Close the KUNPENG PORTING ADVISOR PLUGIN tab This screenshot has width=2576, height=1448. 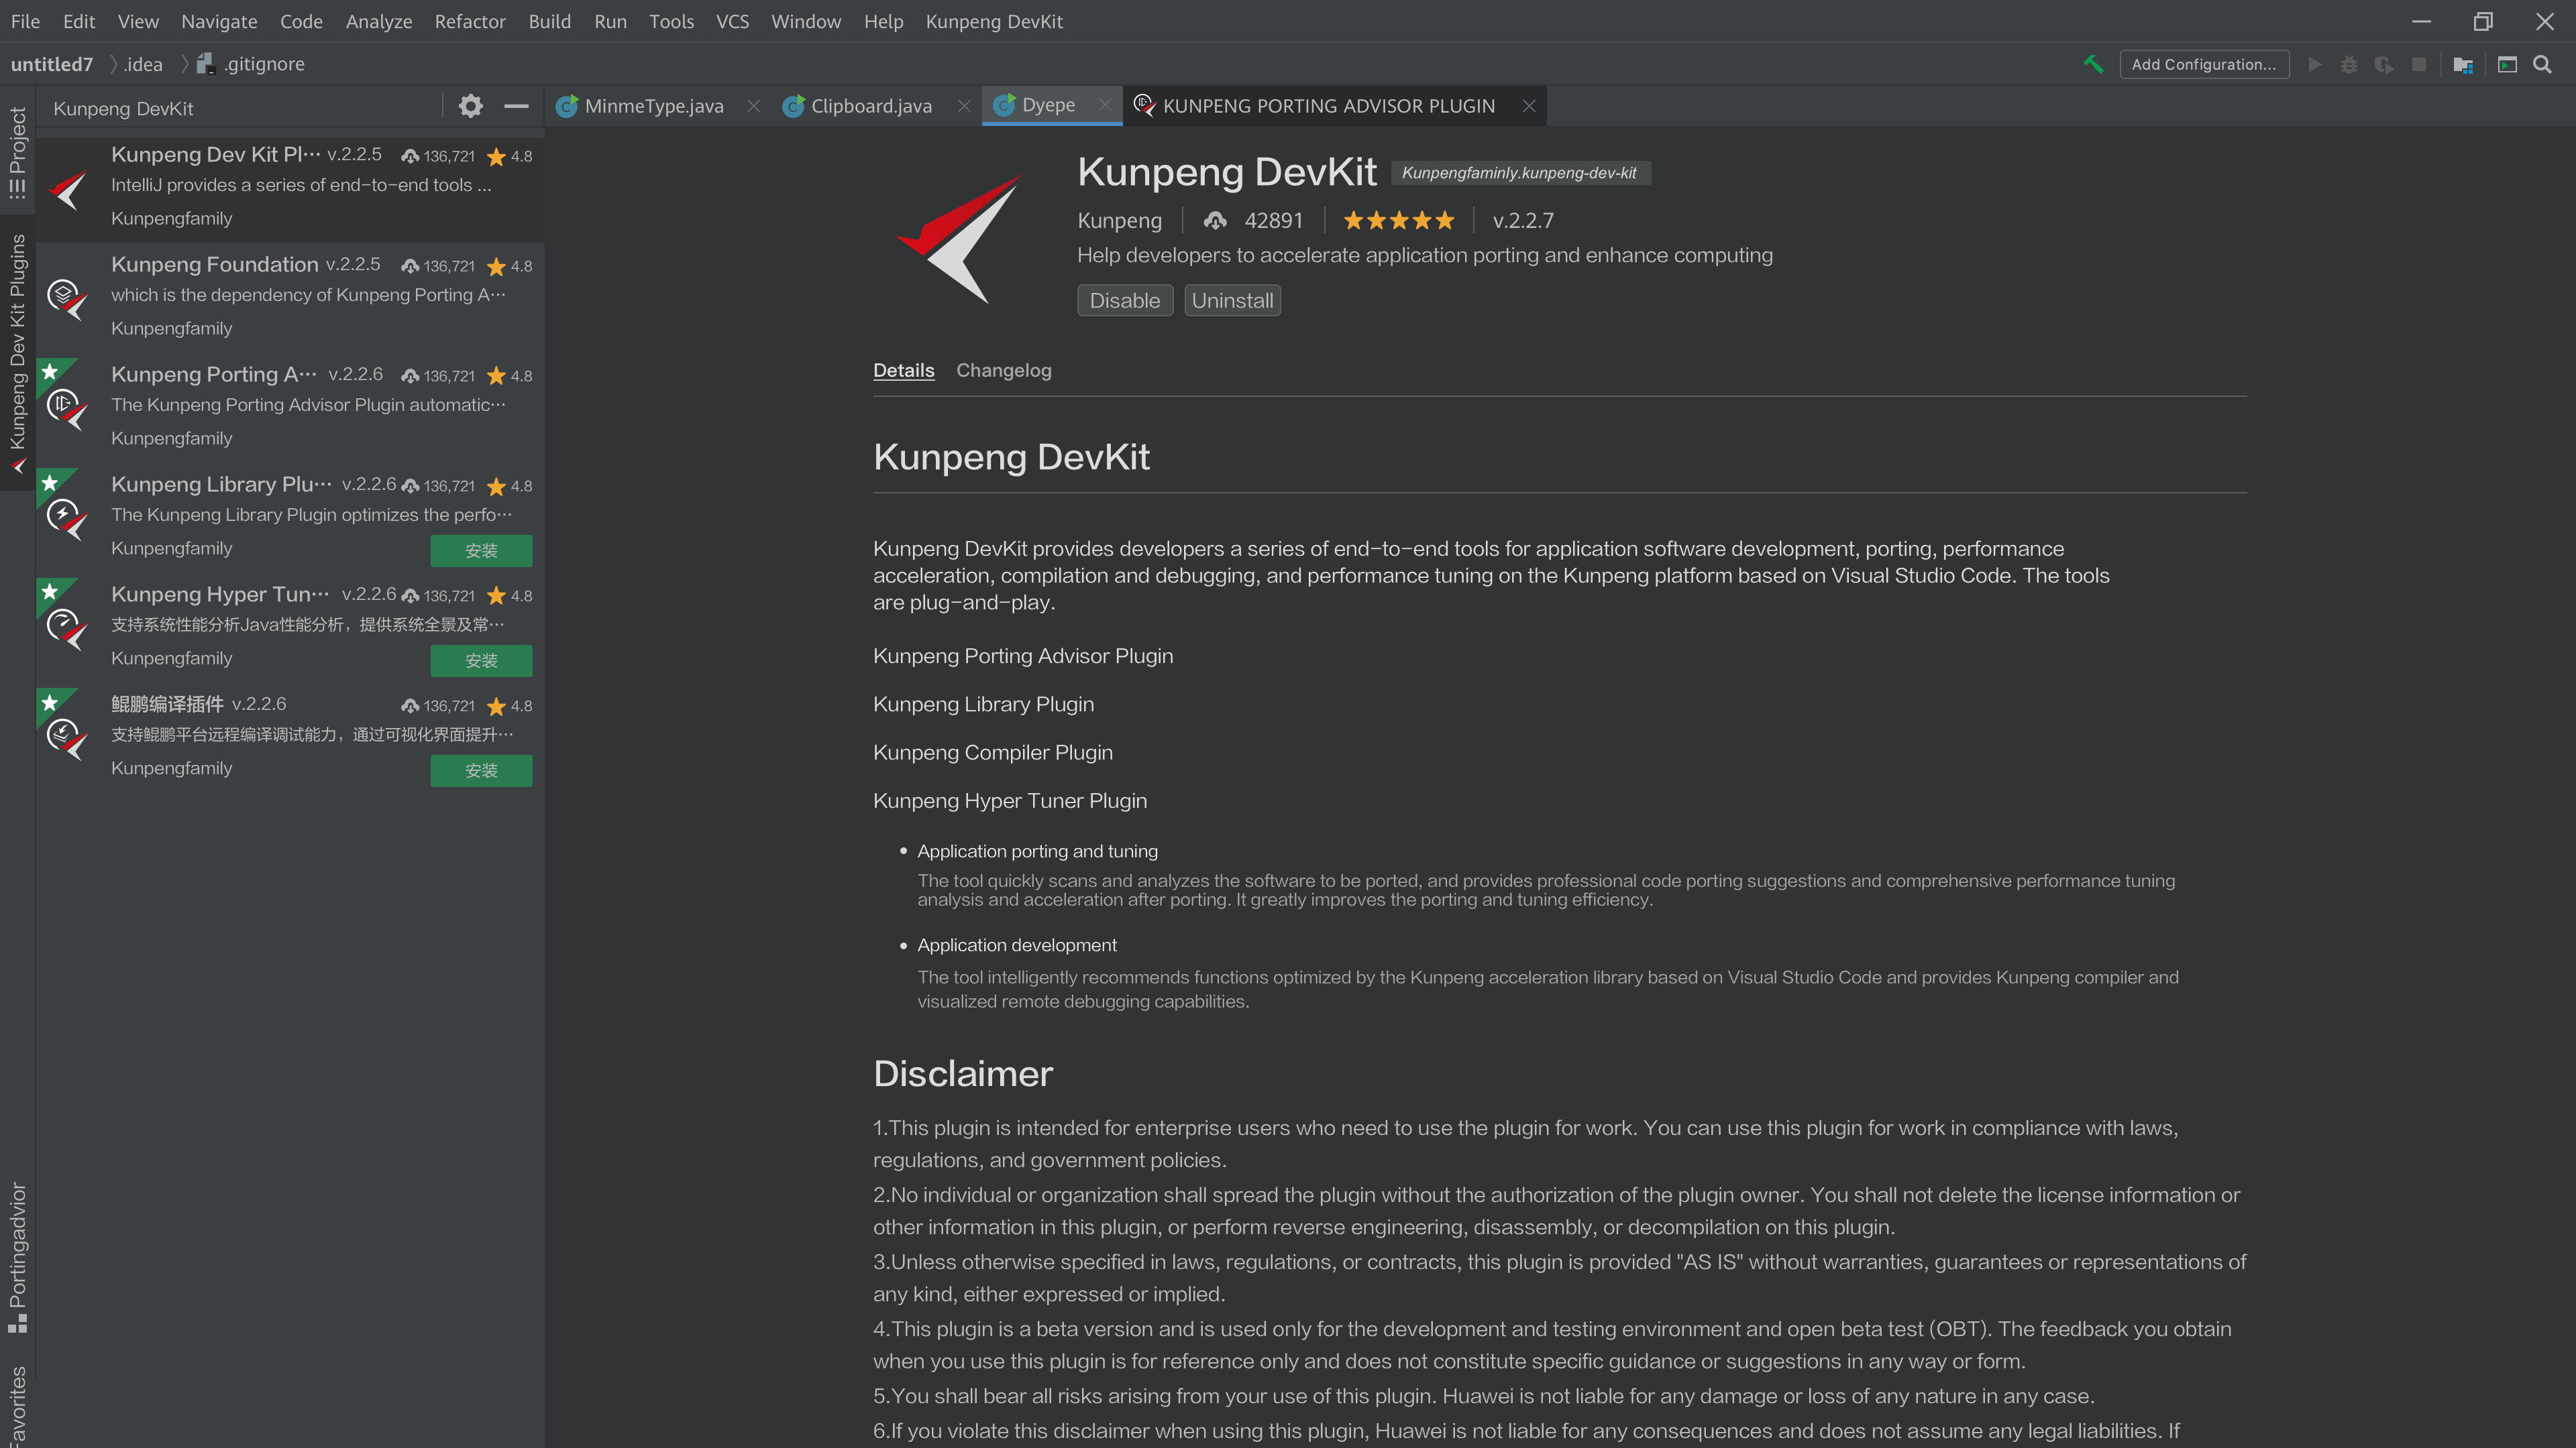(1528, 106)
